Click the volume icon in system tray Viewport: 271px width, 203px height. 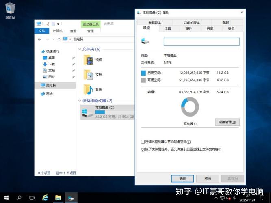(x=228, y=198)
